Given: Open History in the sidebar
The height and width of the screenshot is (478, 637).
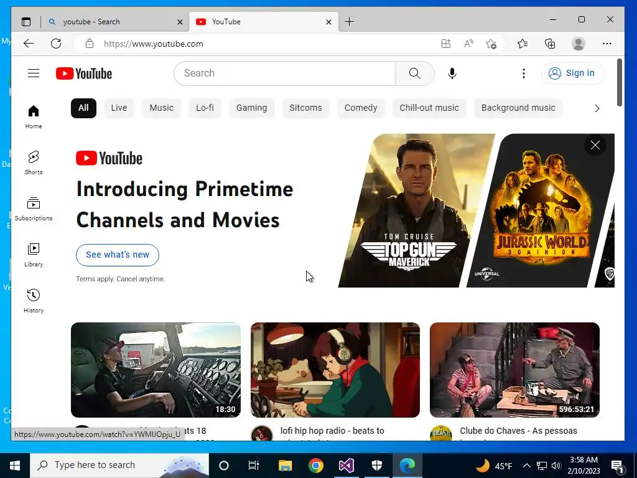Looking at the screenshot, I should click(x=34, y=301).
